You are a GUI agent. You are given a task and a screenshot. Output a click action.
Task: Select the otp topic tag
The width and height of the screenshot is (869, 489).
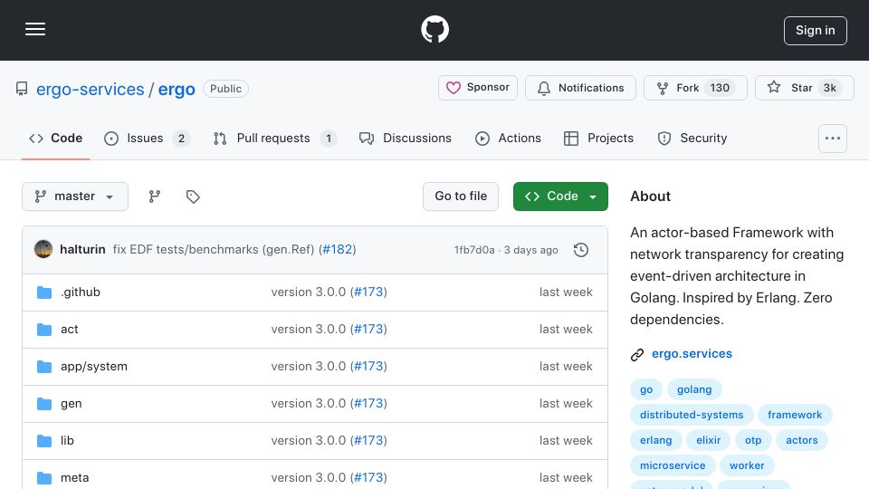pyautogui.click(x=752, y=440)
